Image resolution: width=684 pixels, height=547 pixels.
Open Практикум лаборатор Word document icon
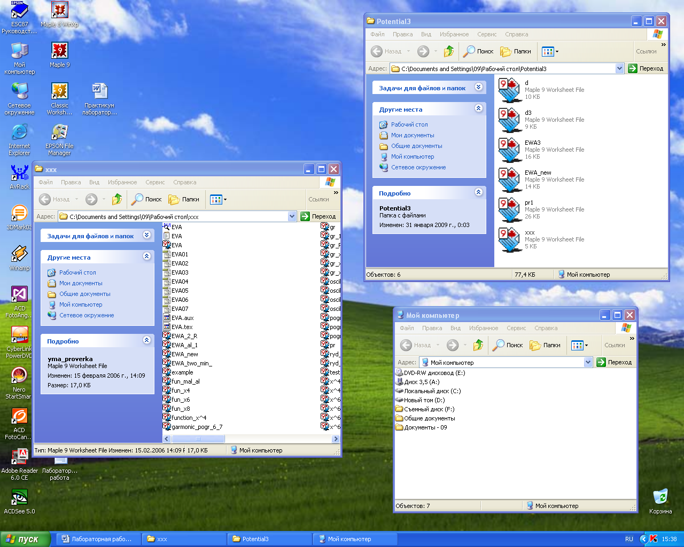(x=99, y=98)
